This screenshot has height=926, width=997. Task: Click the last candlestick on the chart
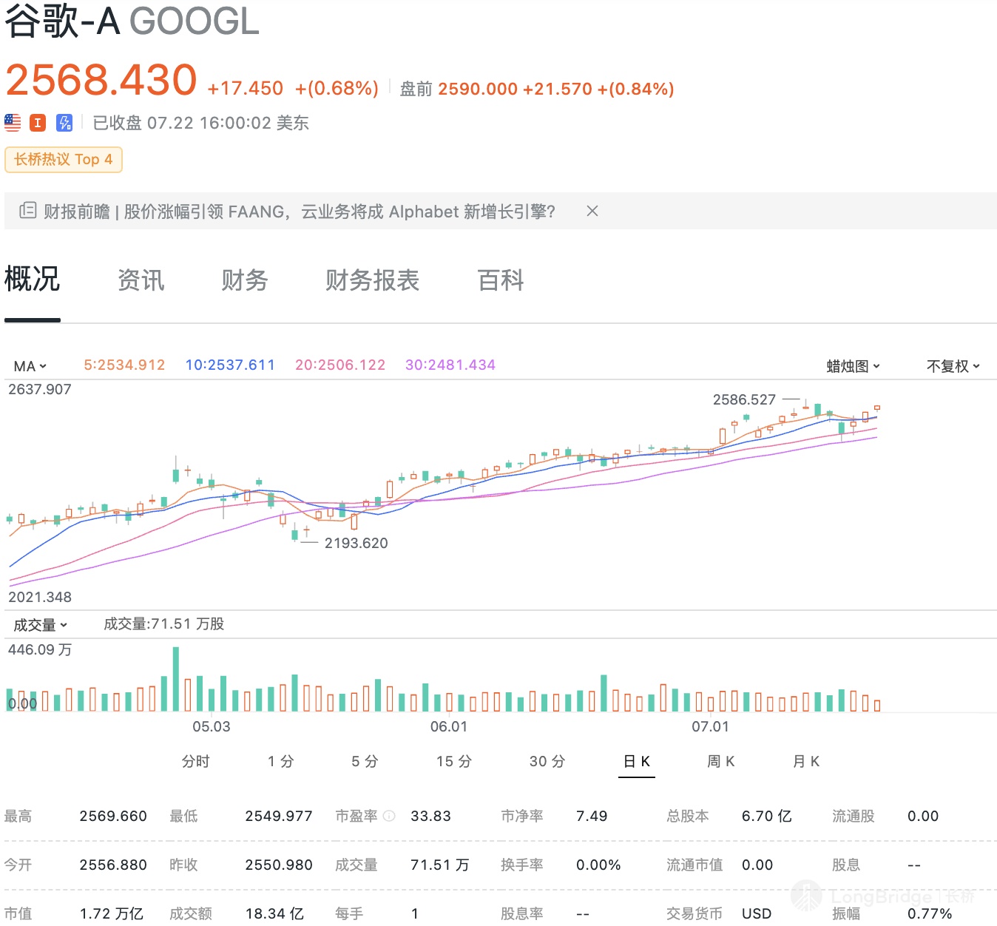pos(877,408)
